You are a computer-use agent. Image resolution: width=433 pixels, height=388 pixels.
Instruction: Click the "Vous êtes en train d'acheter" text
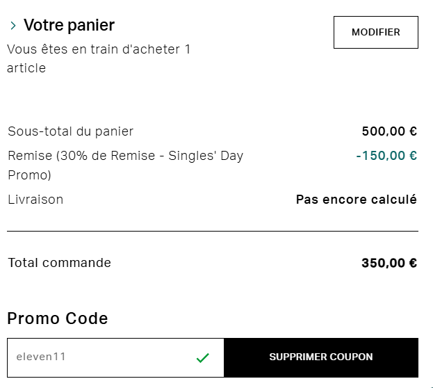[x=99, y=49]
